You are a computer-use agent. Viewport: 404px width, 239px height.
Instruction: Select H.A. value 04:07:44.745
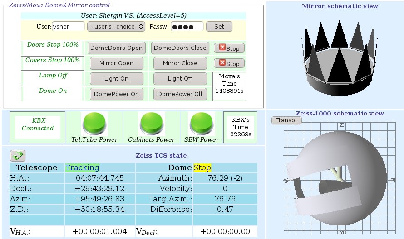[100, 178]
